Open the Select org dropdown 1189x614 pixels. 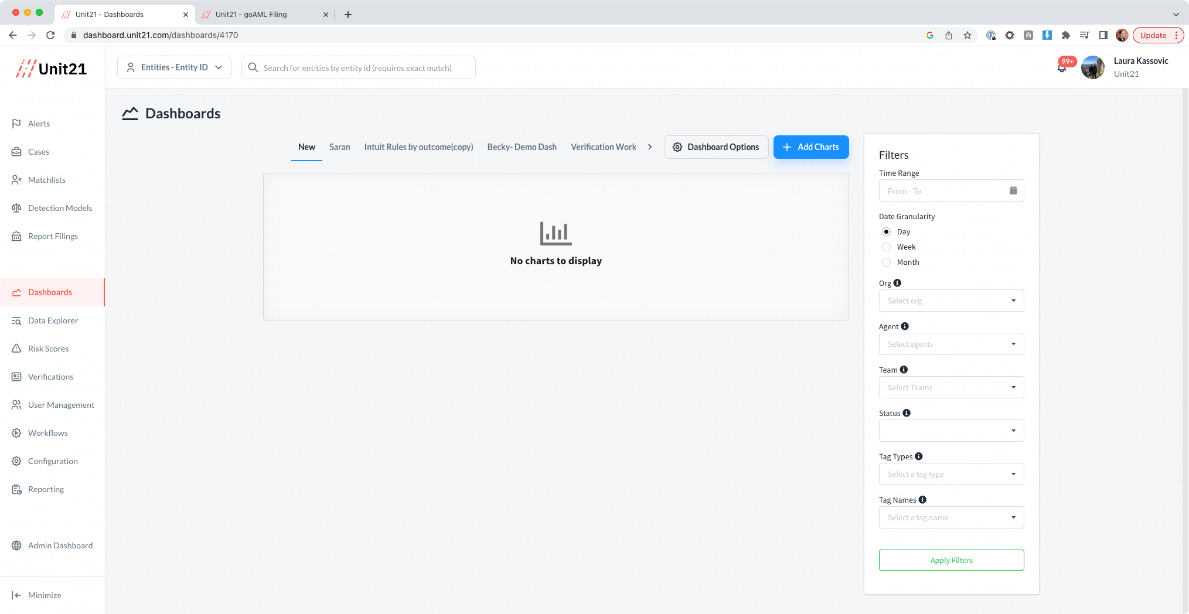tap(951, 301)
